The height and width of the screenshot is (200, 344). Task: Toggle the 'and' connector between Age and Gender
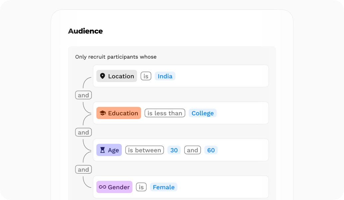(84, 169)
